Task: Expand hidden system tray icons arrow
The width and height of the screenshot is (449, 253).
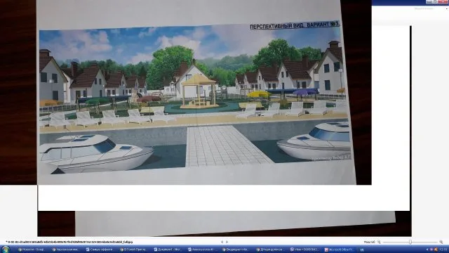Action: point(427,249)
